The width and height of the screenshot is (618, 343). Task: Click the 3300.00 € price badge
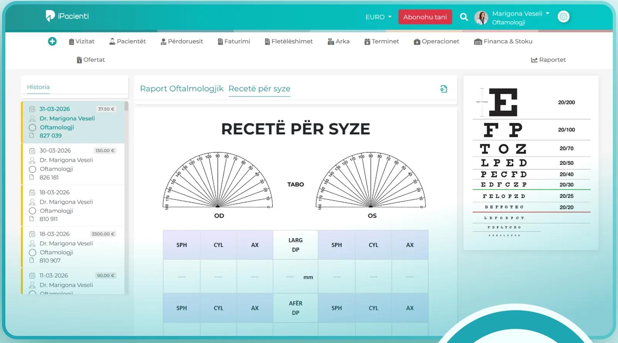[x=103, y=234]
